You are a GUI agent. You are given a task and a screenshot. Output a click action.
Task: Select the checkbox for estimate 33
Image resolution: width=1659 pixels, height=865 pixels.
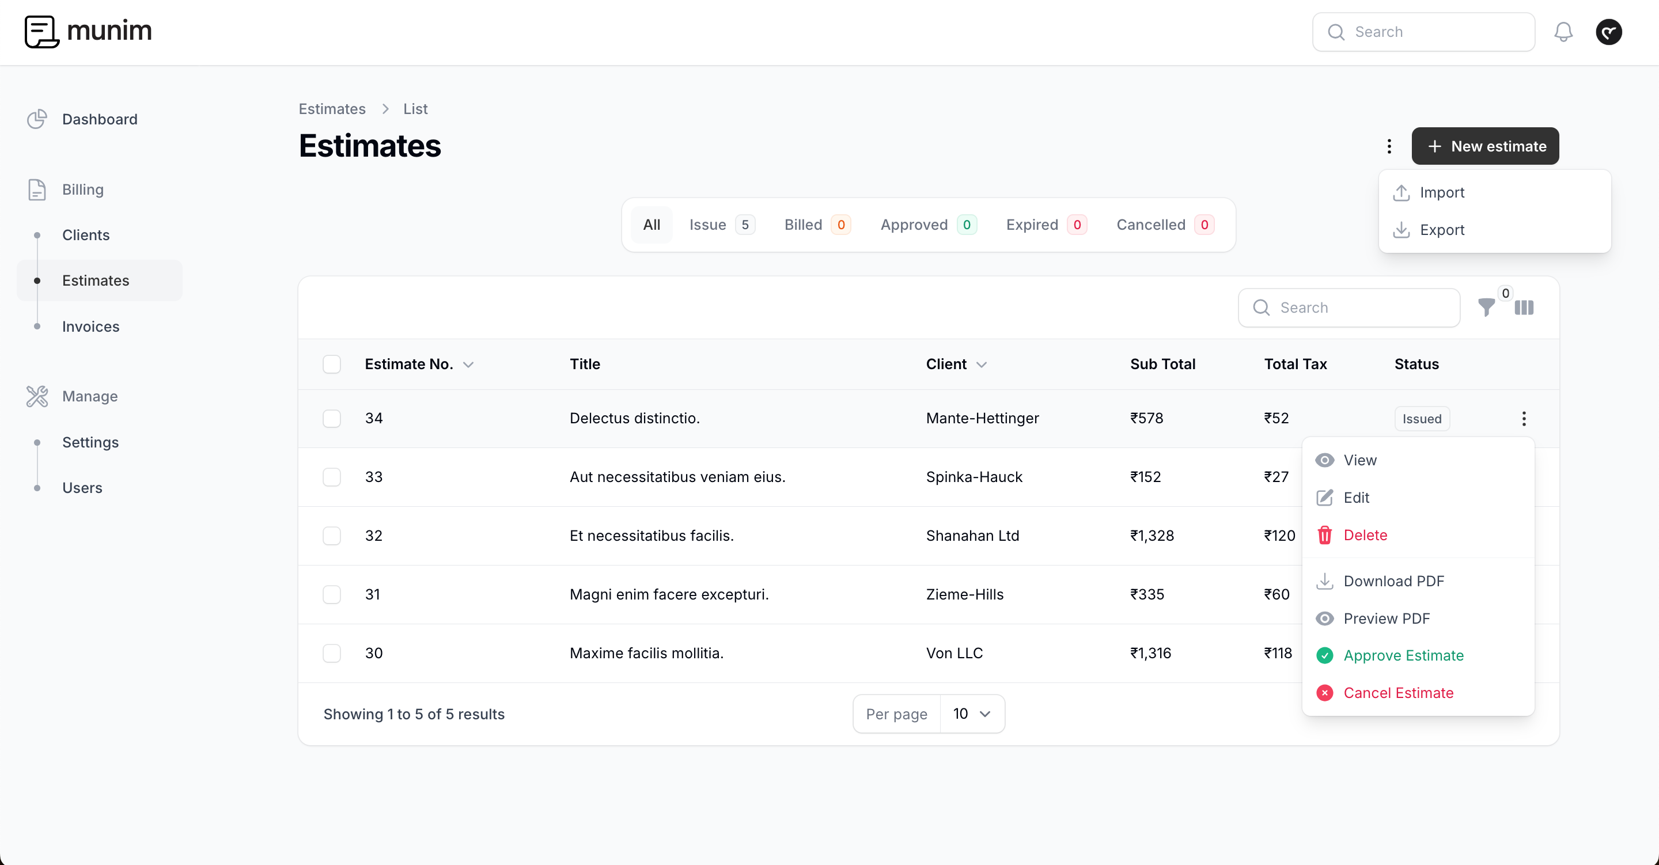click(332, 477)
